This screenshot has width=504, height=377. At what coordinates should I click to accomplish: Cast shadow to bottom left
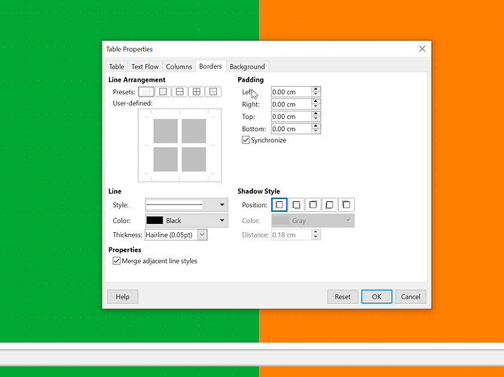pos(330,204)
